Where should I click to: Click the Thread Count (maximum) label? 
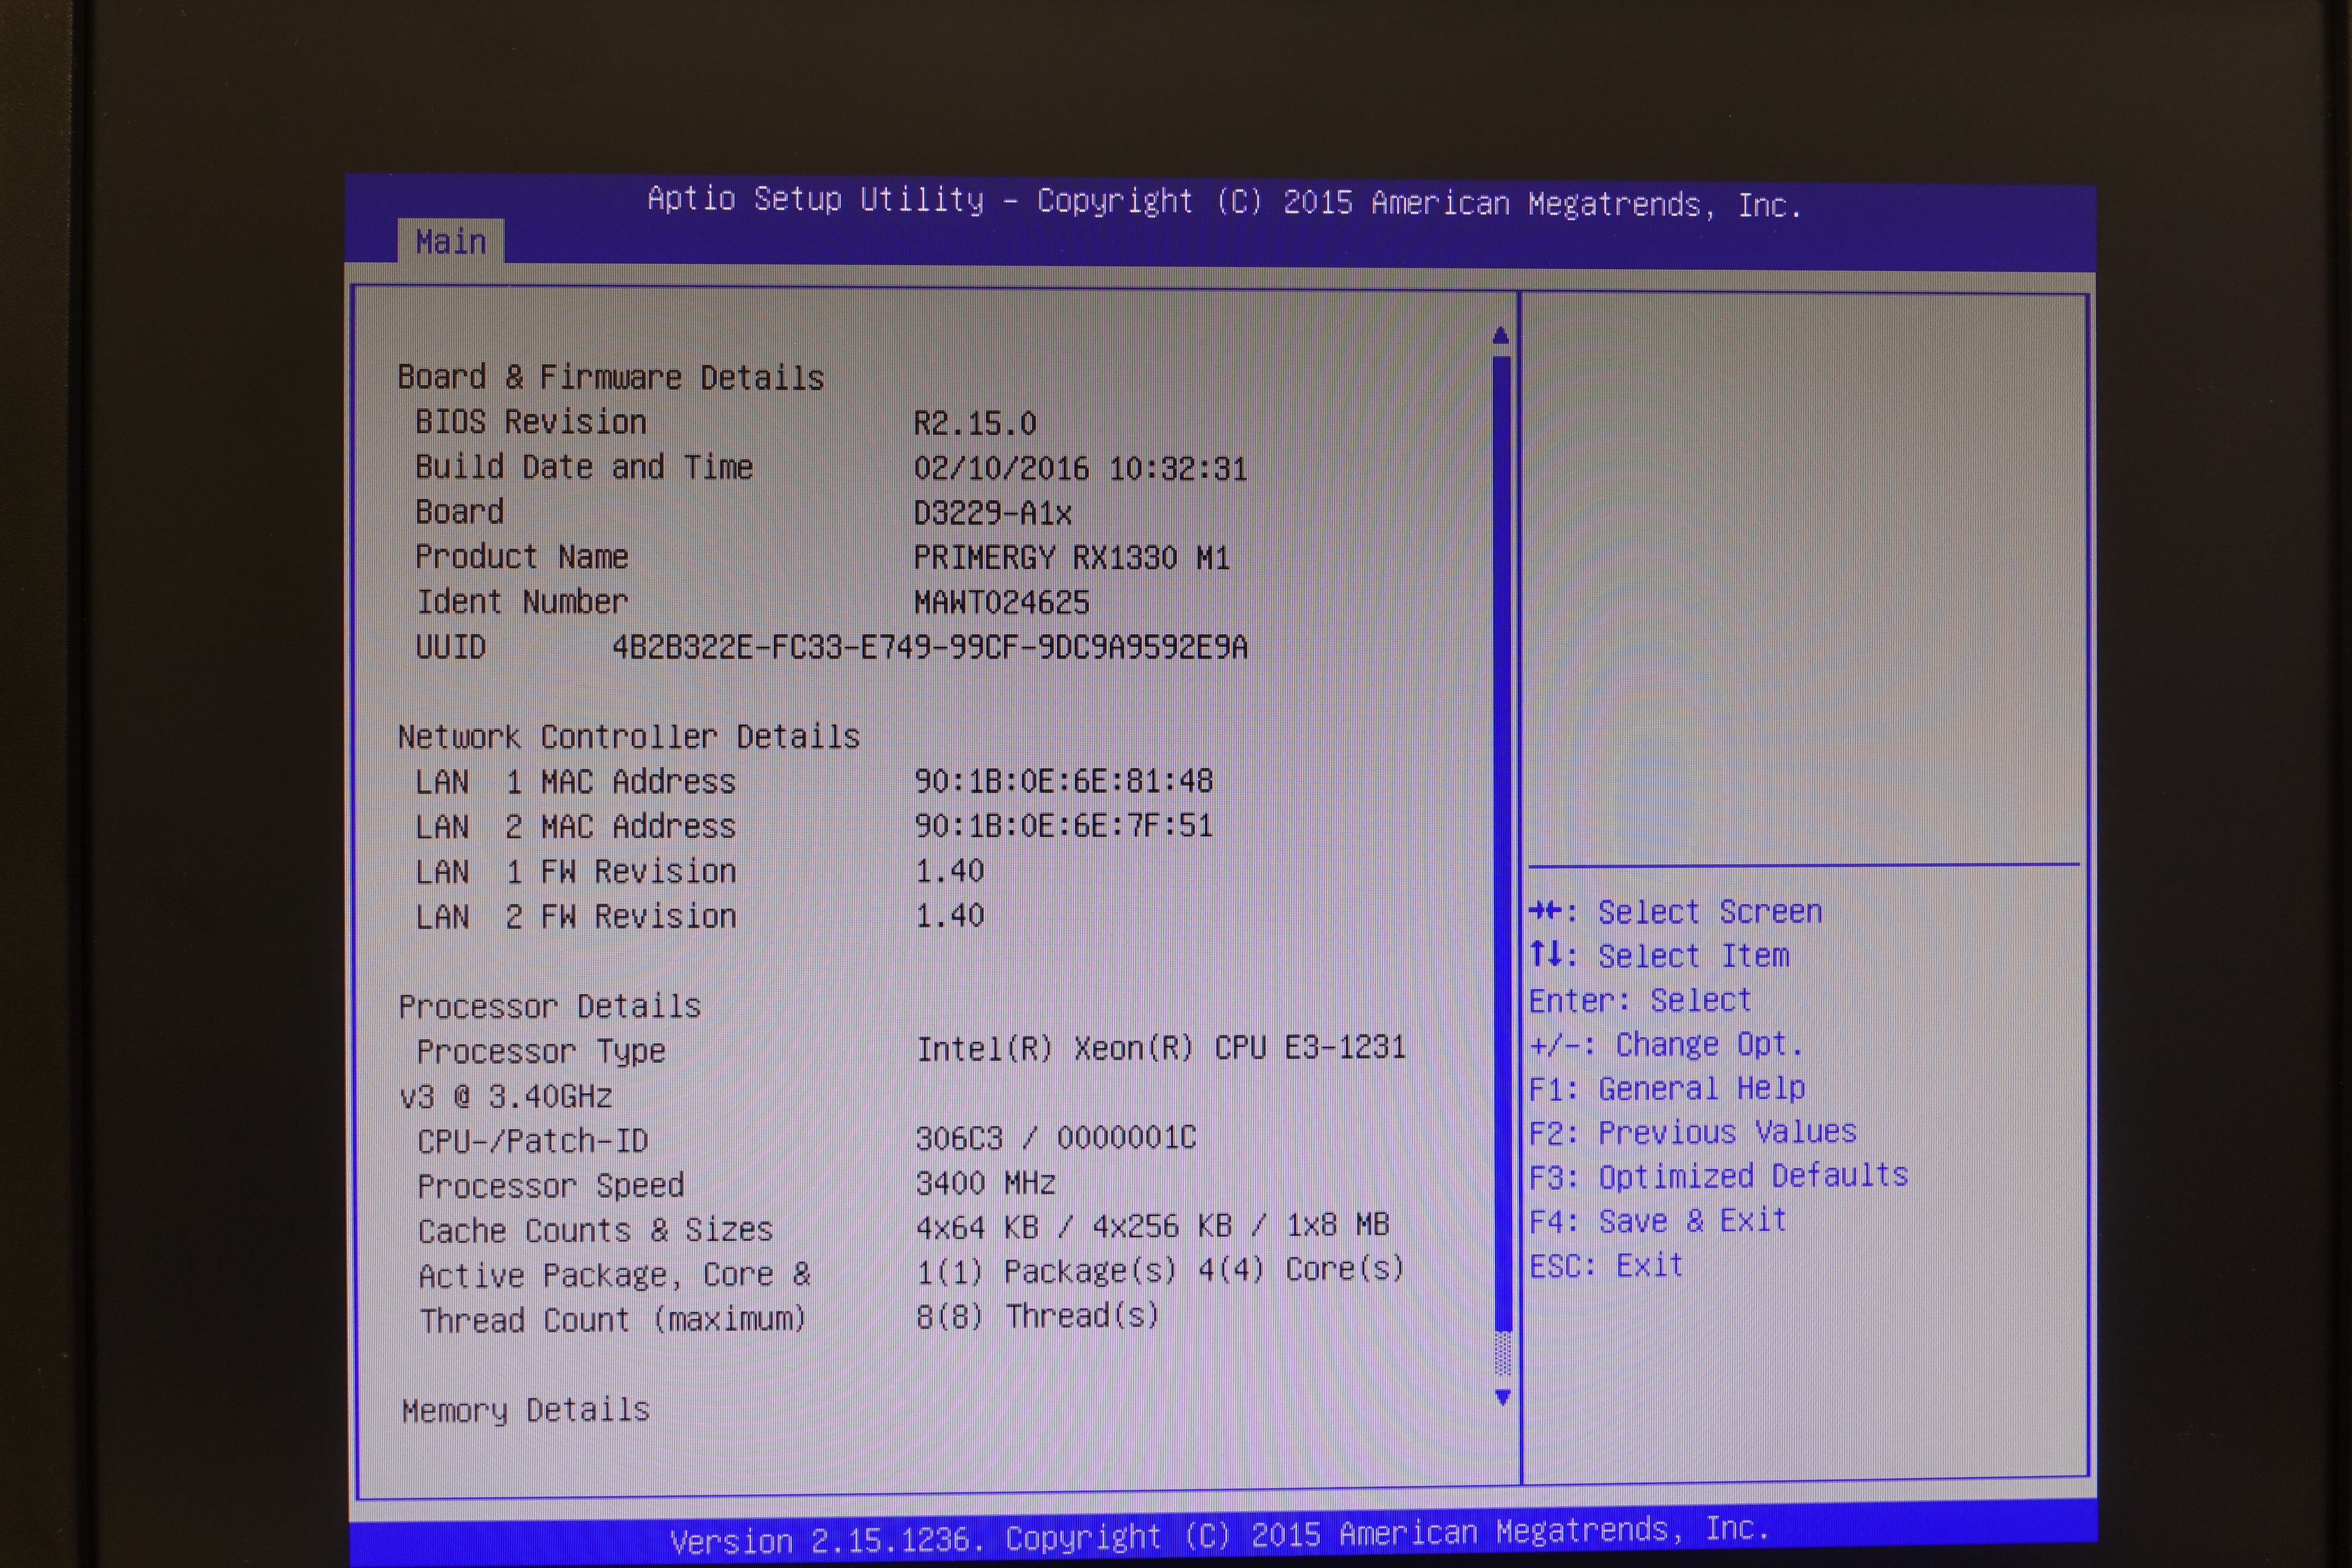[613, 1320]
